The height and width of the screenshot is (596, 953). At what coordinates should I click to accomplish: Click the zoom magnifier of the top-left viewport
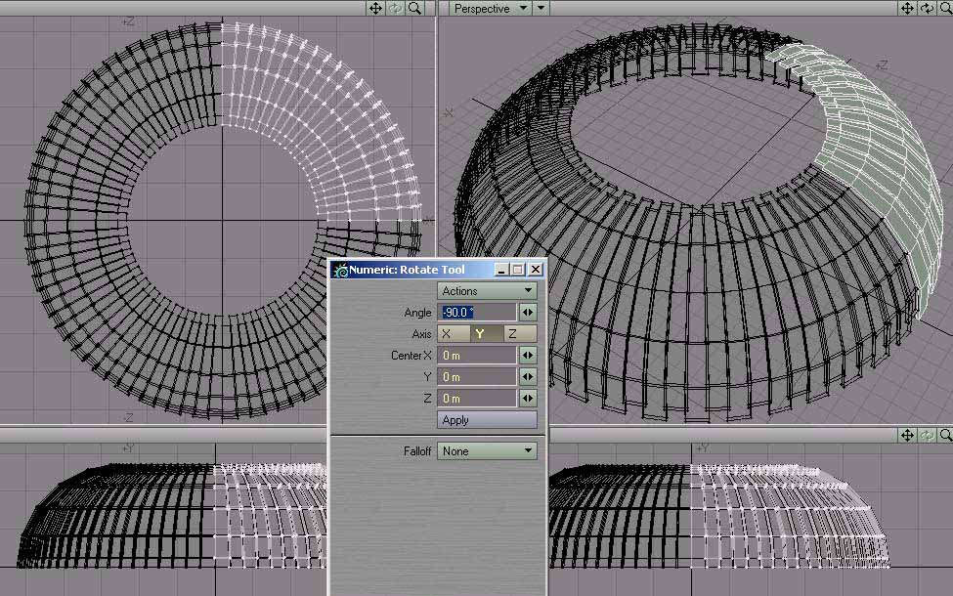click(x=415, y=8)
